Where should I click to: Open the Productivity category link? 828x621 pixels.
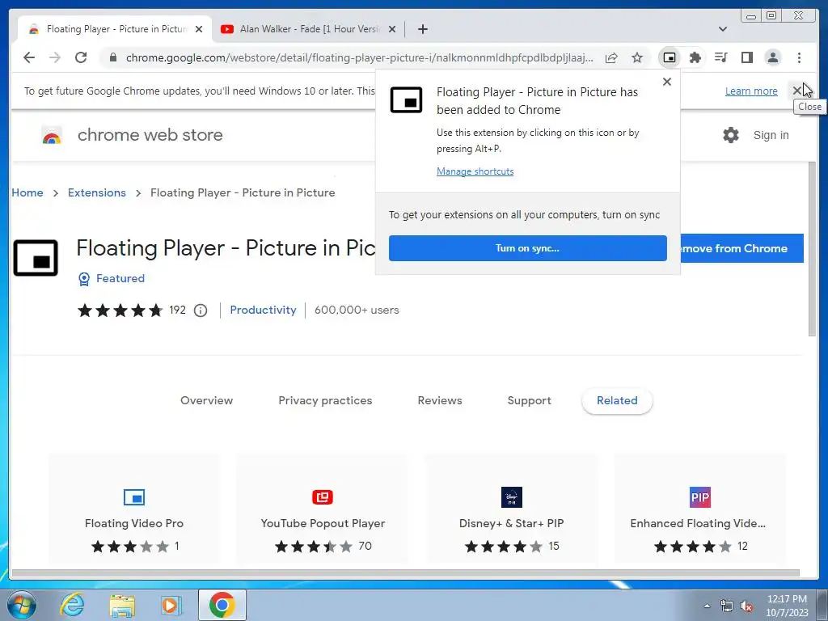pyautogui.click(x=263, y=310)
